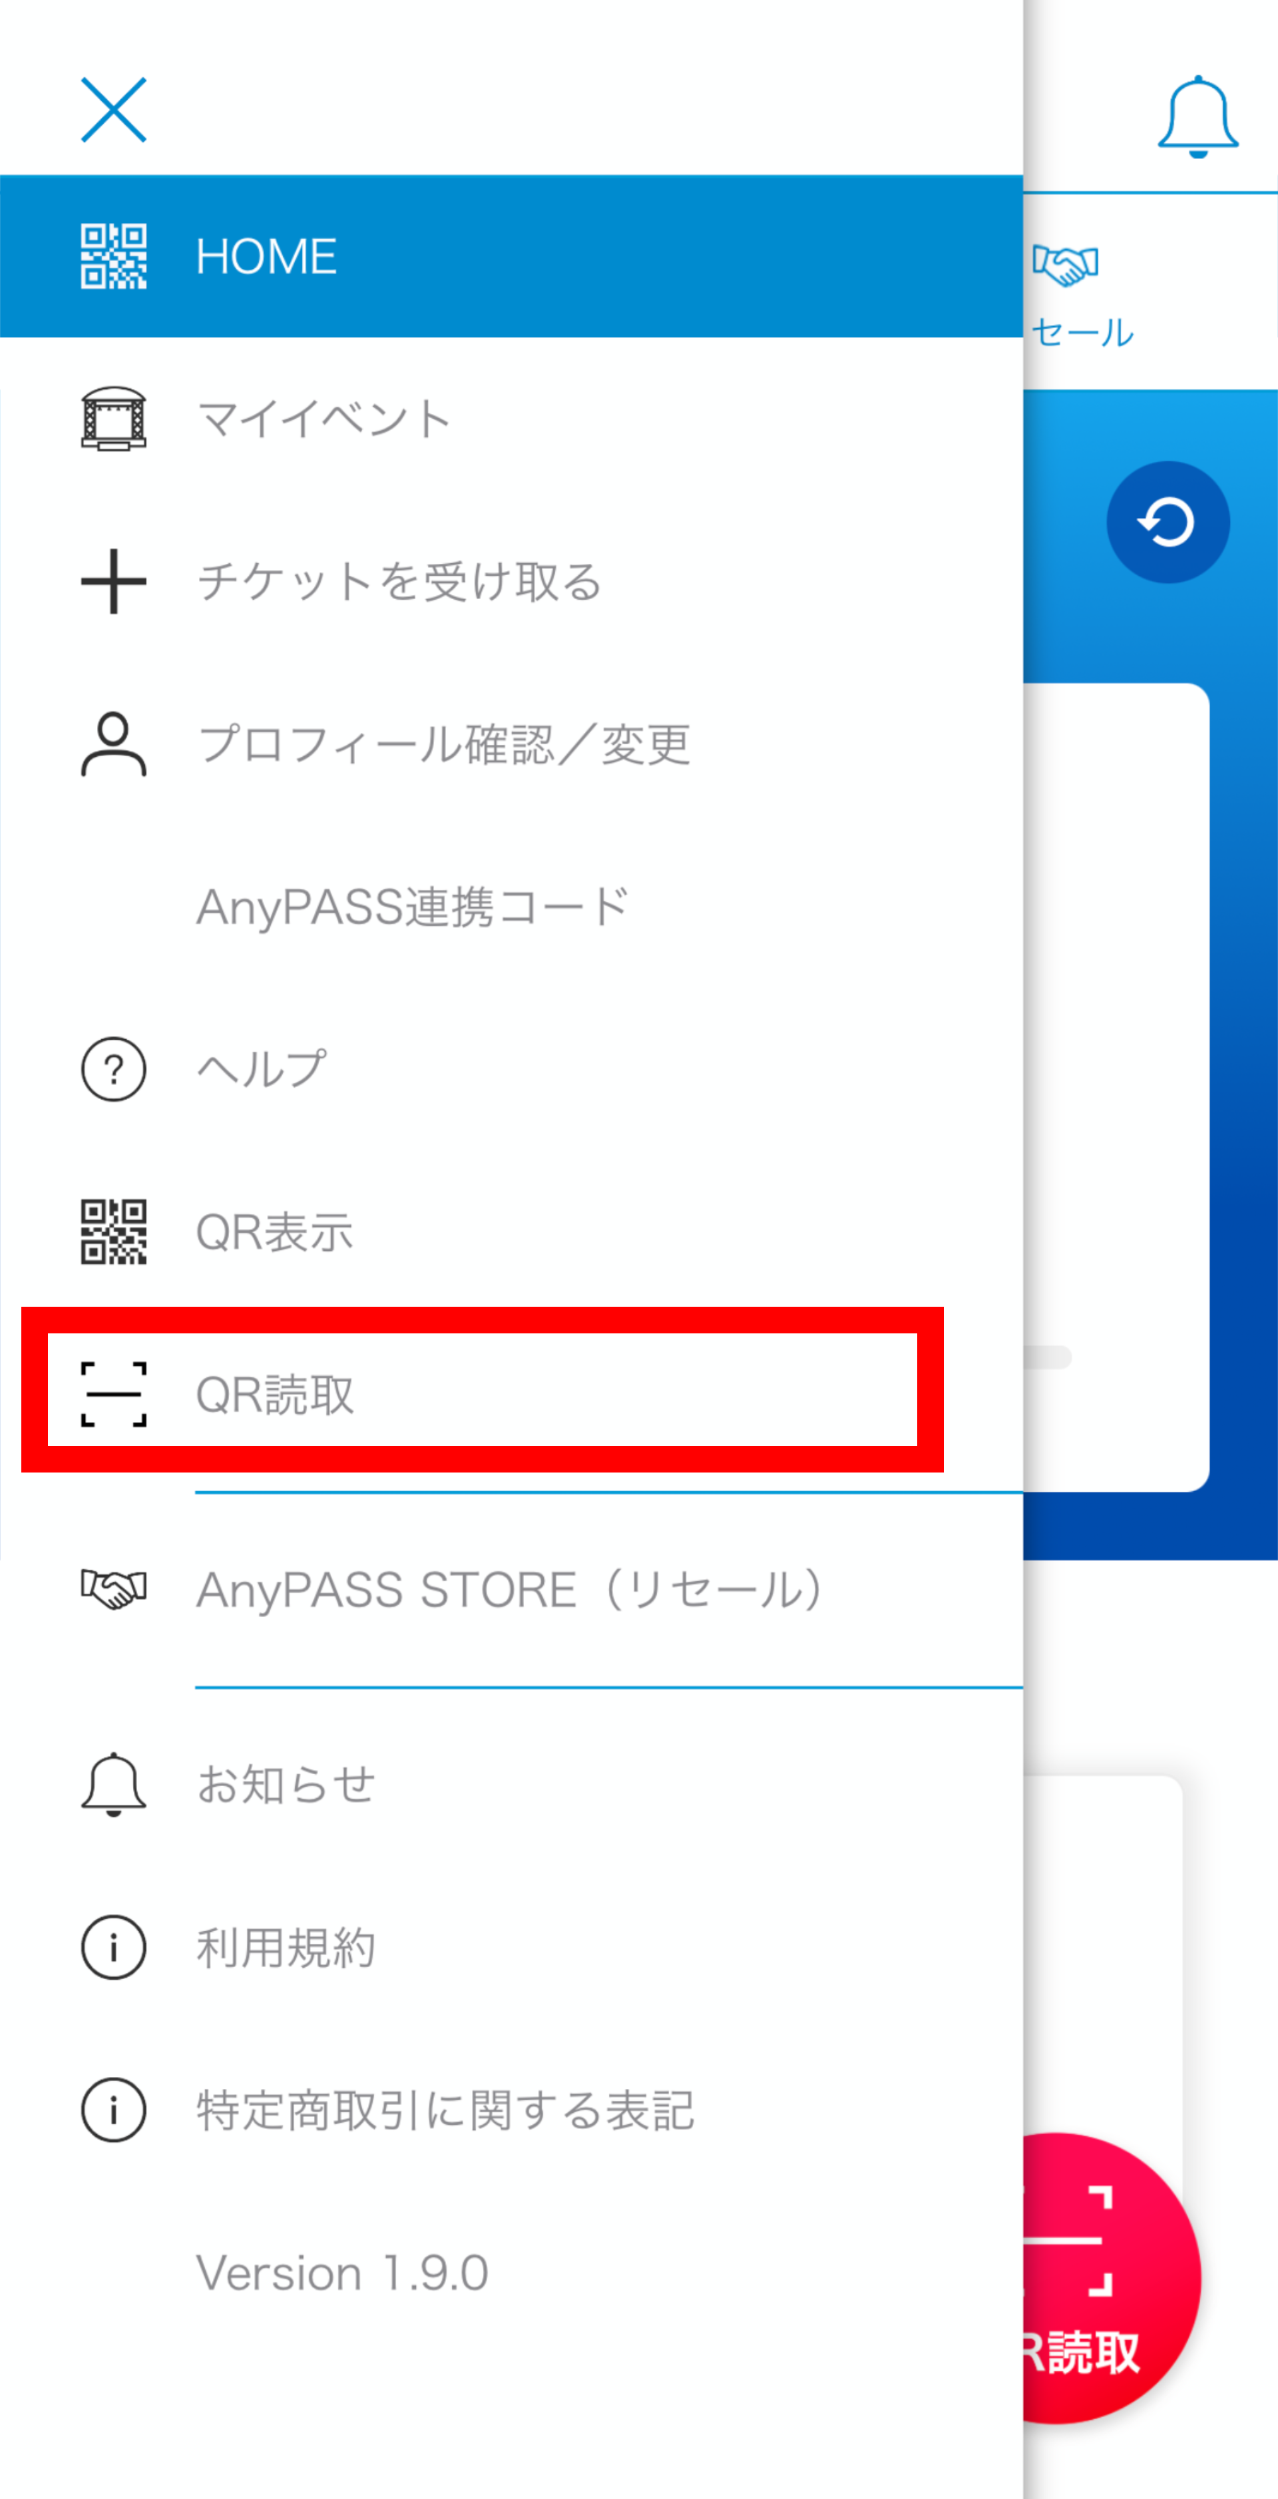Open 特定商取引に関する表記 entry
Image resolution: width=1278 pixels, height=2499 pixels.
click(511, 2110)
